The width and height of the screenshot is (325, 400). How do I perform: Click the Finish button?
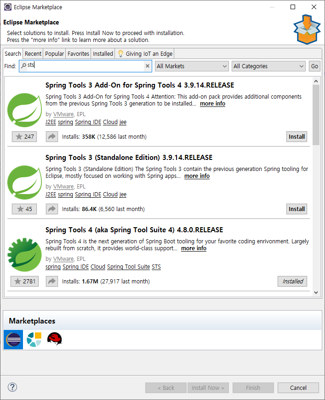tap(253, 388)
